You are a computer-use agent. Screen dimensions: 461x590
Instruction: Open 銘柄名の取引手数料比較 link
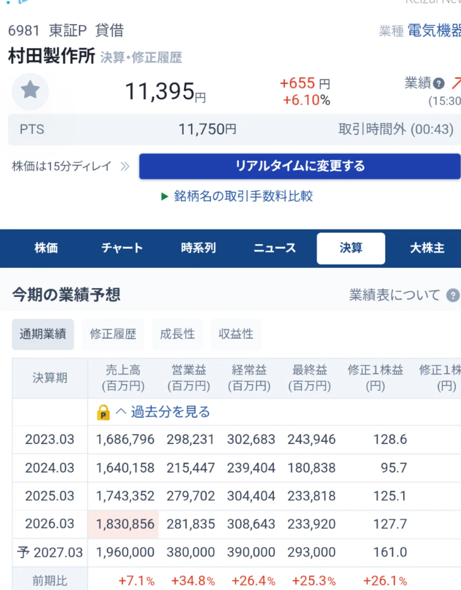[x=243, y=196]
